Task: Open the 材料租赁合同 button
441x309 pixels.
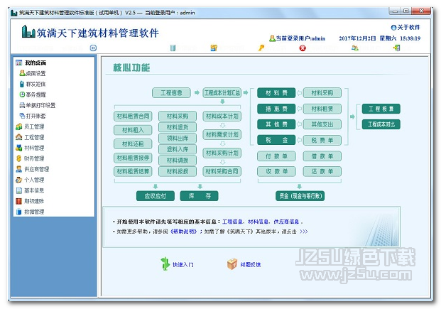Action: (x=133, y=116)
